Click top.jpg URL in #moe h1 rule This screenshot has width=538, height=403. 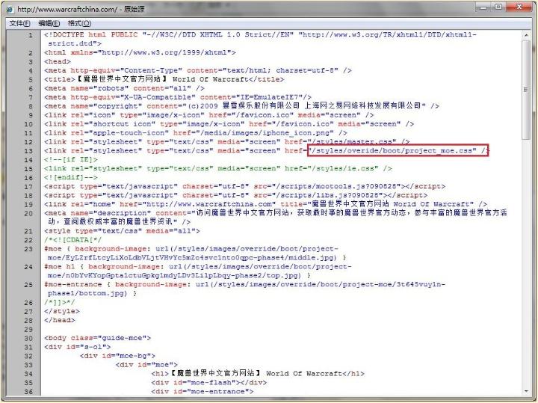coord(198,271)
